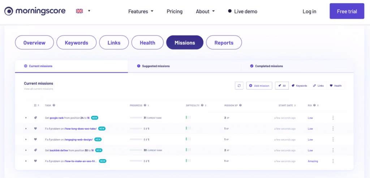Open the /engaging-web-design/ page link
Image resolution: width=370 pixels, height=178 pixels.
(x=79, y=139)
